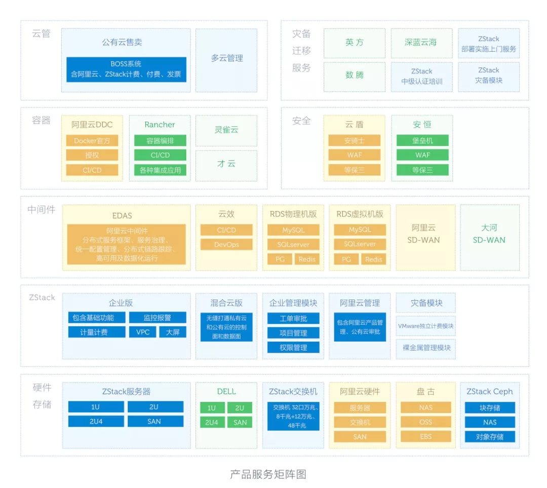Click OSS under 盘古

(x=425, y=422)
